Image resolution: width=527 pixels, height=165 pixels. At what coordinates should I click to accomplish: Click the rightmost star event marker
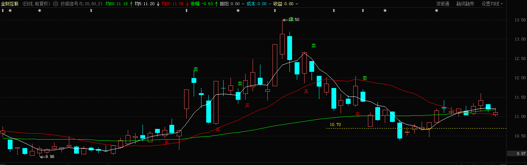(437, 11)
